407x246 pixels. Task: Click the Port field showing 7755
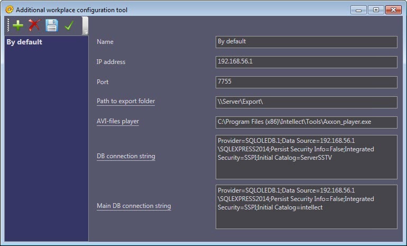coord(306,82)
